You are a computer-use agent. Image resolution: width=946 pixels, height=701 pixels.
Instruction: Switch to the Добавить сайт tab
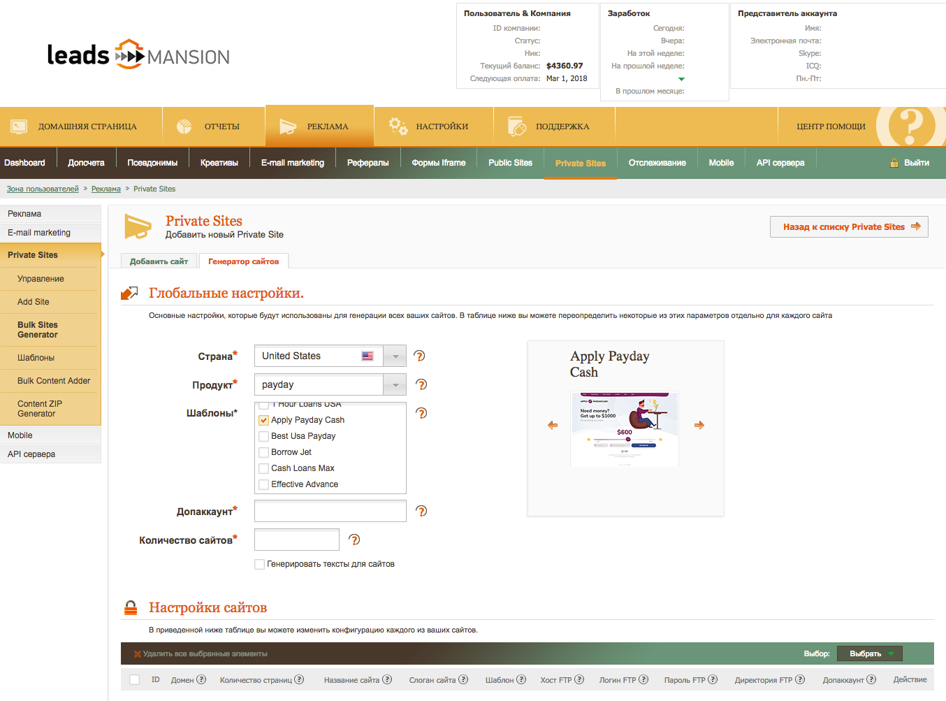159,261
